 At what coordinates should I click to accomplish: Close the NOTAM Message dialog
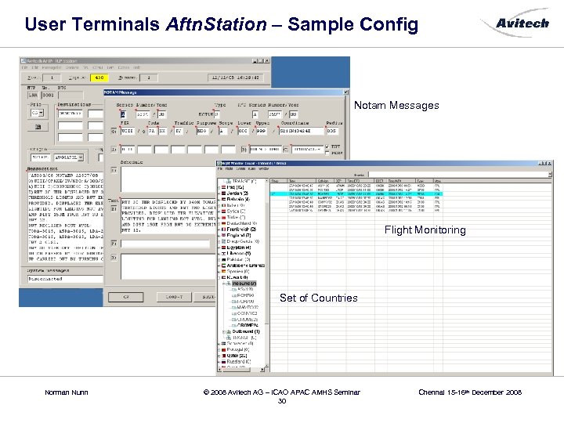[345, 92]
